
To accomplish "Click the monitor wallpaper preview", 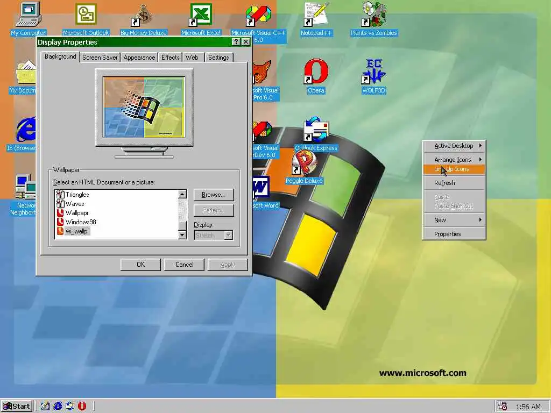I will [144, 107].
